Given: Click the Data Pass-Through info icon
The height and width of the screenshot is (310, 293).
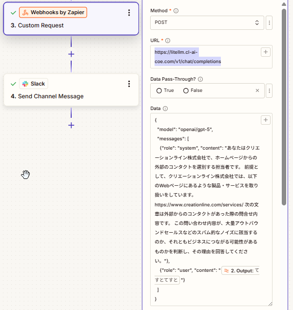Looking at the screenshot, I should (200, 79).
